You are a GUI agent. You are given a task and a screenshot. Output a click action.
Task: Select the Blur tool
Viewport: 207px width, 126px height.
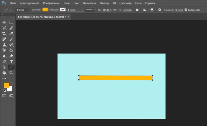(x=4, y=56)
